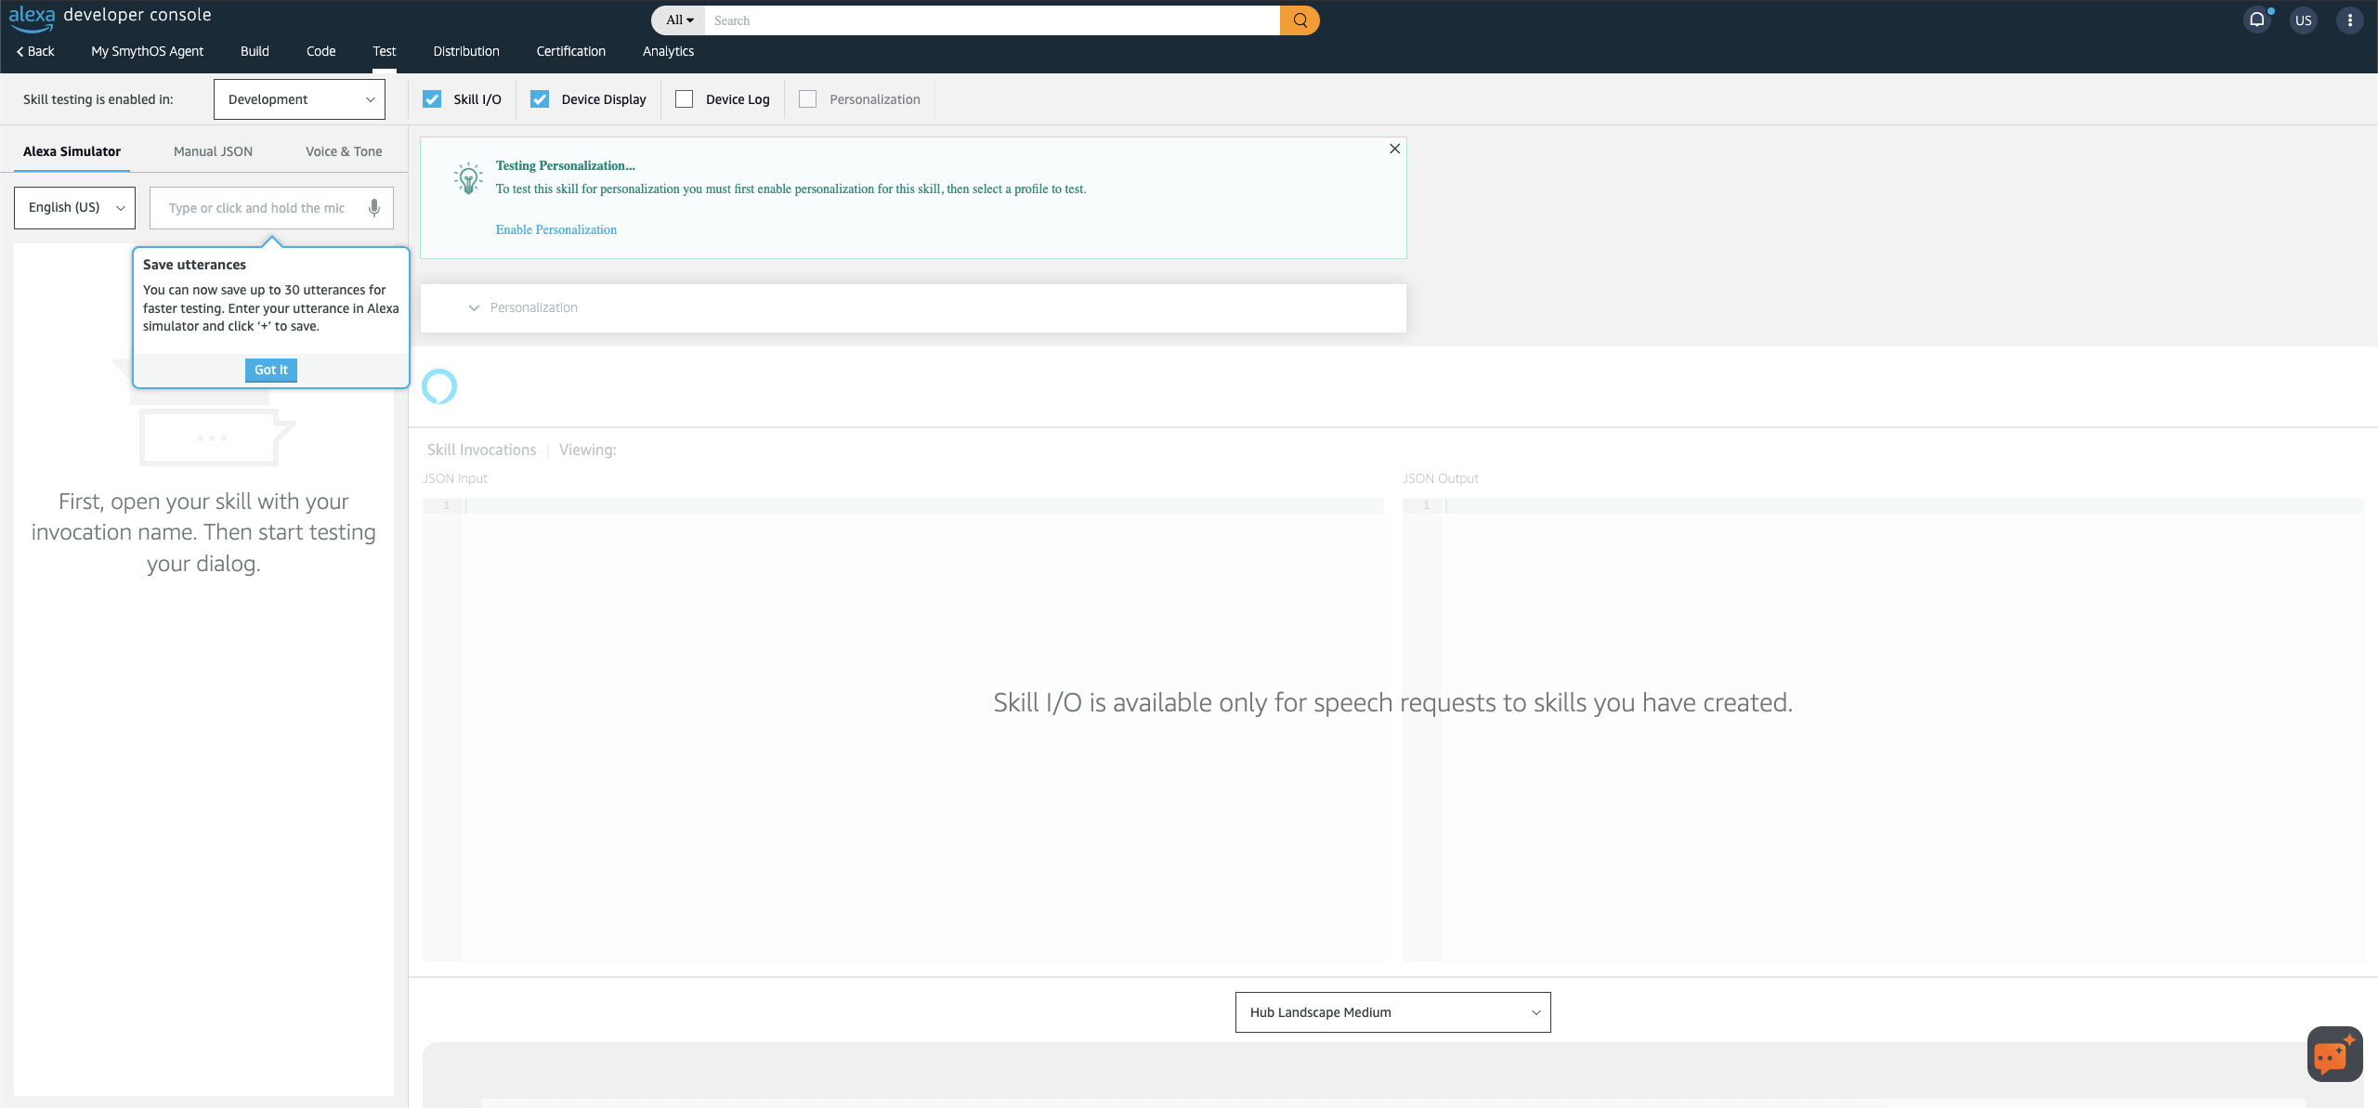Open the overflow three-dot menu
Screen dimensions: 2378x1108
coord(2349,20)
